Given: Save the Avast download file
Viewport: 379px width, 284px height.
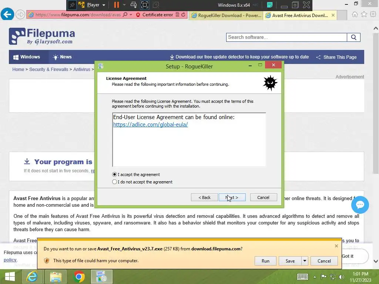Looking at the screenshot, I should (x=290, y=261).
